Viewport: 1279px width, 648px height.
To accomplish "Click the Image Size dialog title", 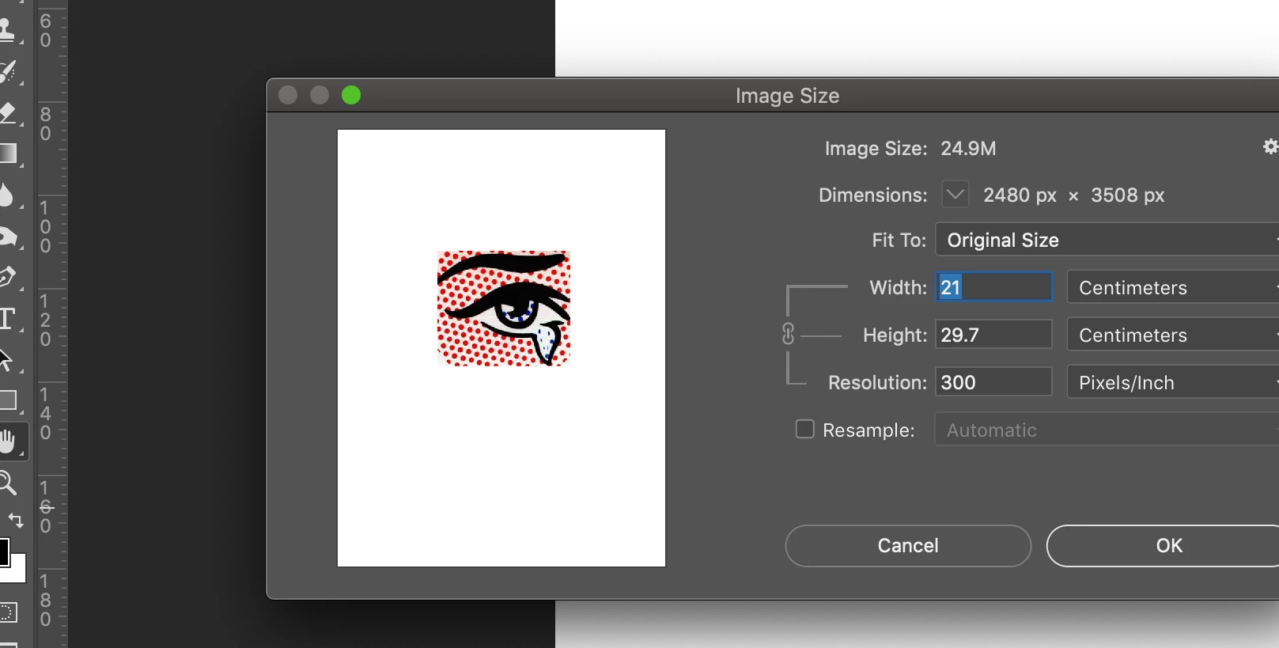I will [x=787, y=96].
